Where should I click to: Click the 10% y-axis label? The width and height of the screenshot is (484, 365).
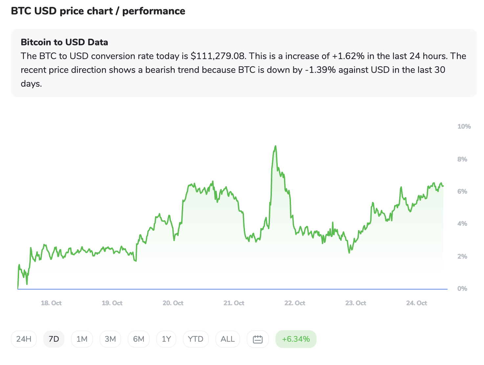pyautogui.click(x=464, y=126)
